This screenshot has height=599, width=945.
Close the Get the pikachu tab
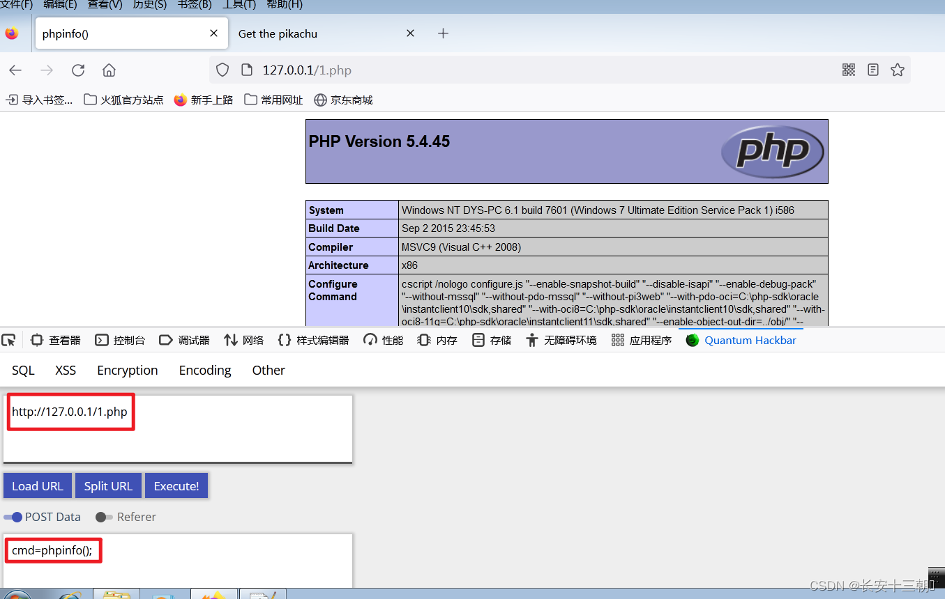point(410,33)
